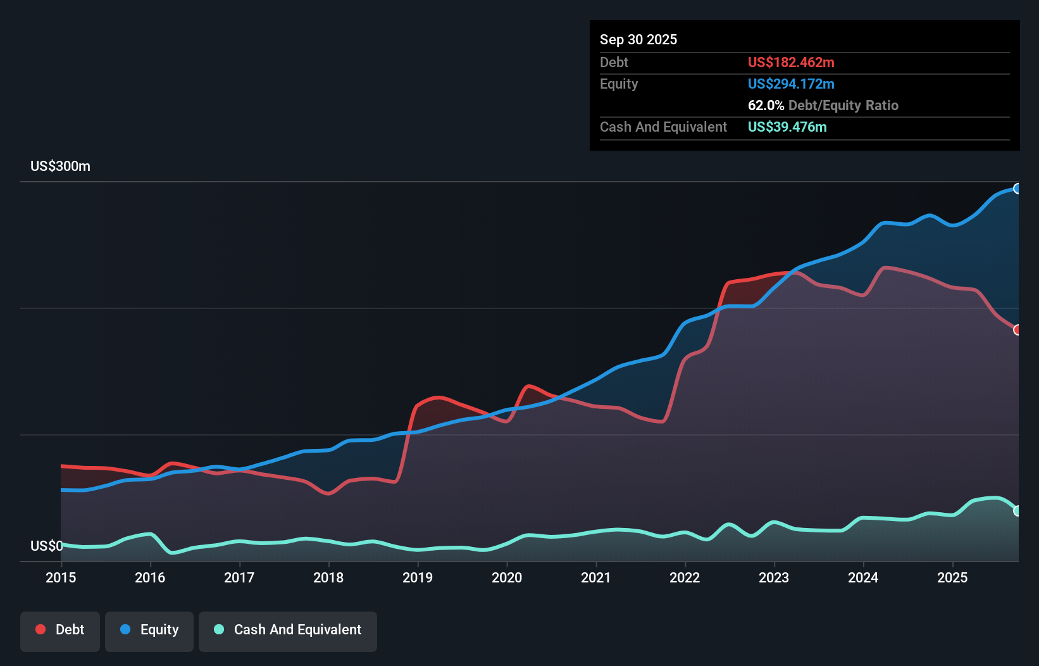This screenshot has height=666, width=1039.
Task: Click the Debt row label in tooltip
Action: pyautogui.click(x=614, y=62)
